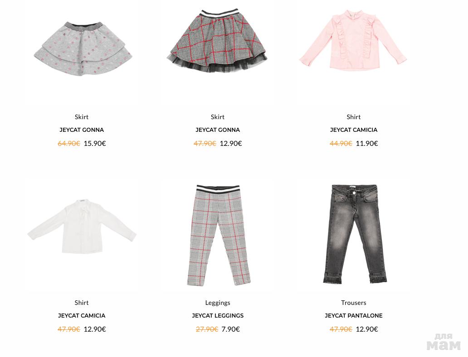Image resolution: width=468 pixels, height=357 pixels.
Task: Select the Trousers category label
Action: tap(354, 303)
